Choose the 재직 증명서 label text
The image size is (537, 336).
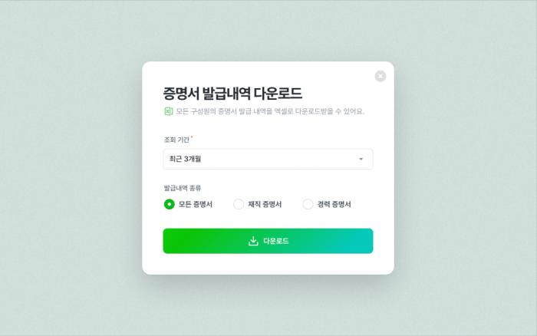265,205
